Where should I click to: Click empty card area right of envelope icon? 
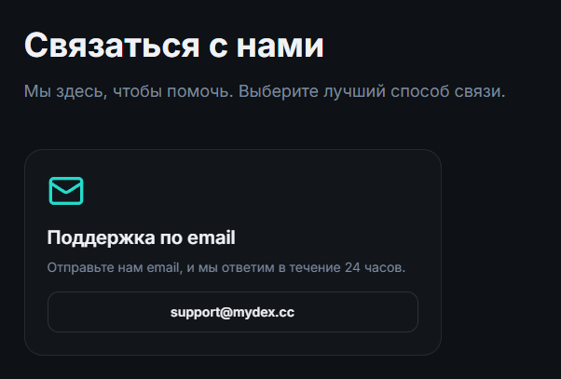coord(261,190)
